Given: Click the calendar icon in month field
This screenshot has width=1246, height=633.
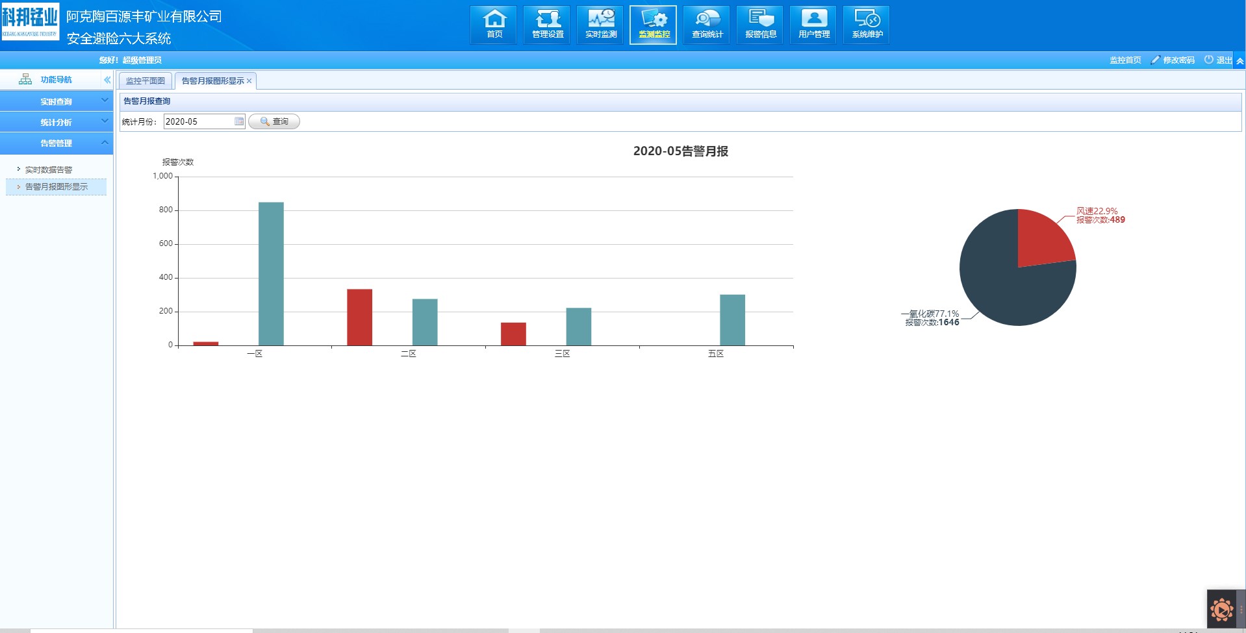Looking at the screenshot, I should click(239, 121).
